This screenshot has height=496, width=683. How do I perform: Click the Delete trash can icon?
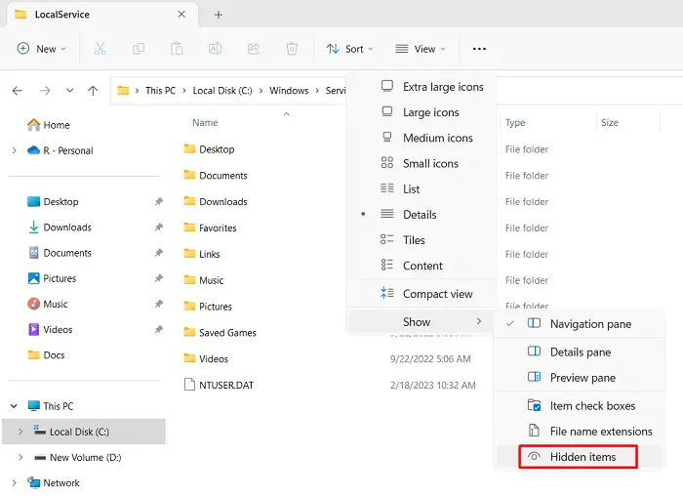coord(292,49)
